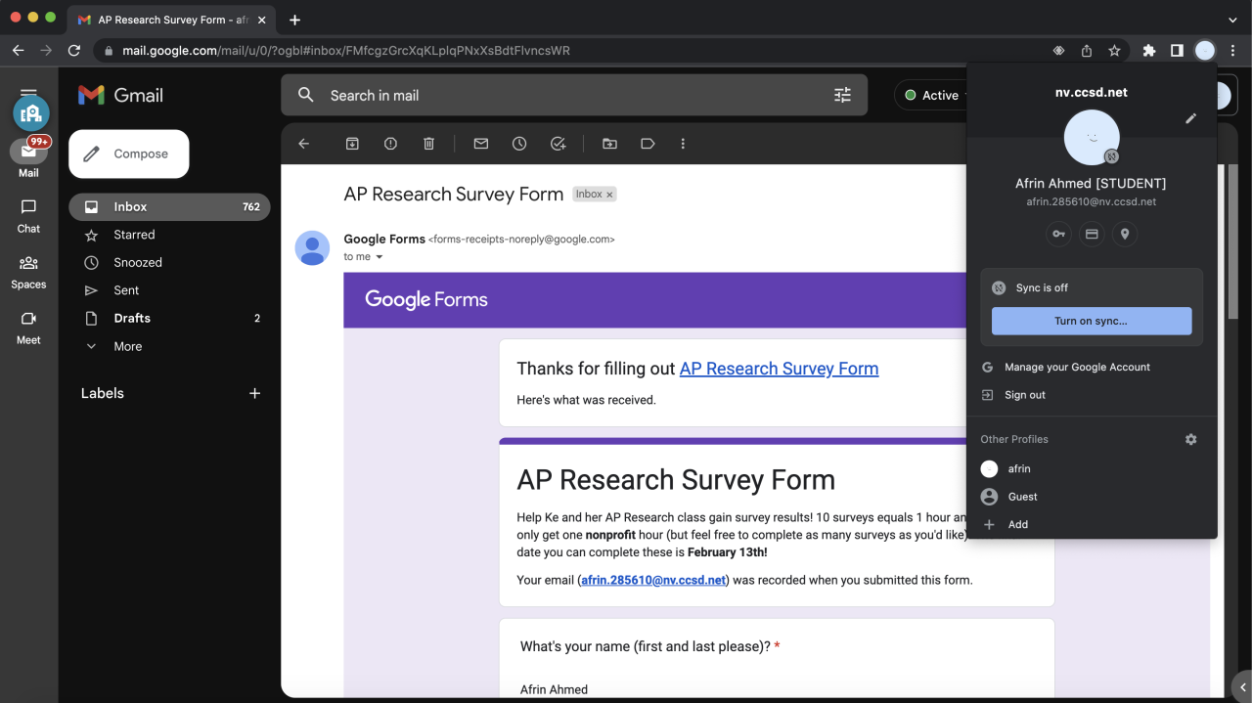The height and width of the screenshot is (703, 1252).
Task: Open the Snoozed folder
Action: [x=169, y=262]
